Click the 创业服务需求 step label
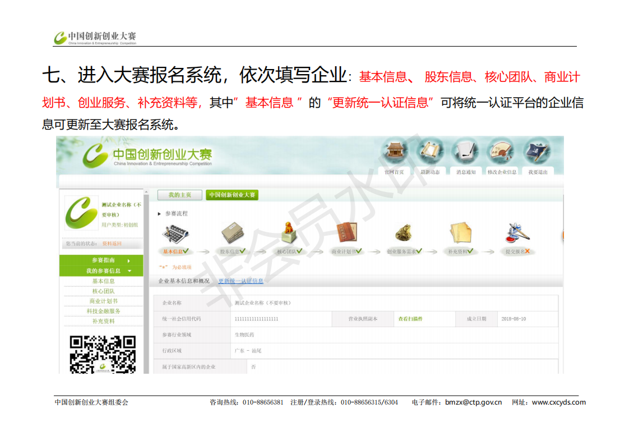The height and width of the screenshot is (445, 629). [401, 251]
